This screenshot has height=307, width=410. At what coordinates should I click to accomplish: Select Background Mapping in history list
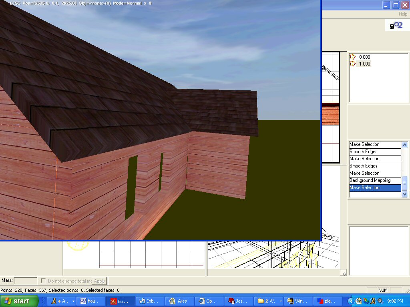tap(370, 181)
